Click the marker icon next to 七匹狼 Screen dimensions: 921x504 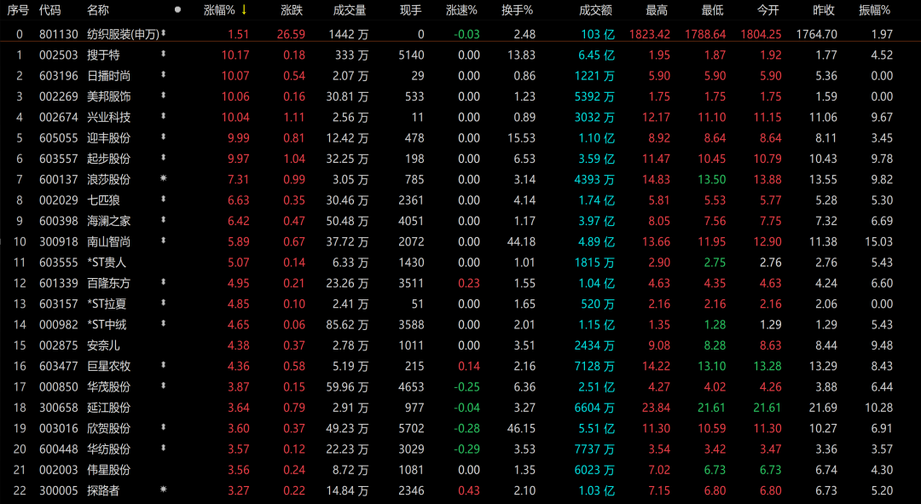click(163, 200)
